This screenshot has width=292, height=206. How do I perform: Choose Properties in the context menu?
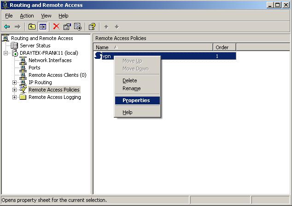point(137,100)
